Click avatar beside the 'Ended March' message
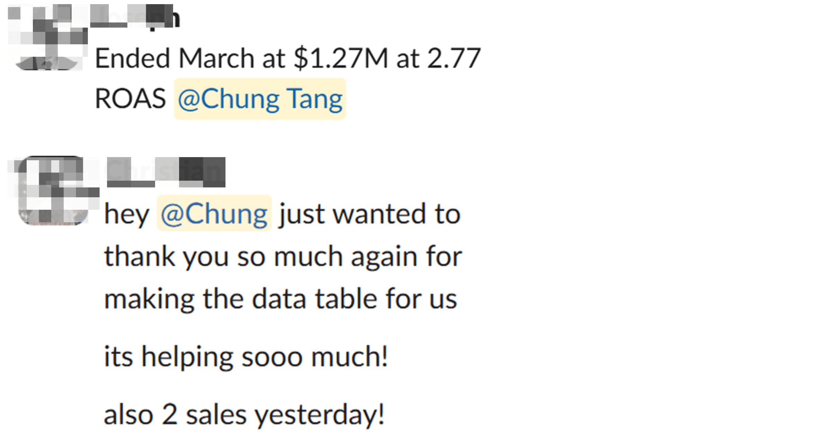This screenshot has width=831, height=434. (47, 37)
